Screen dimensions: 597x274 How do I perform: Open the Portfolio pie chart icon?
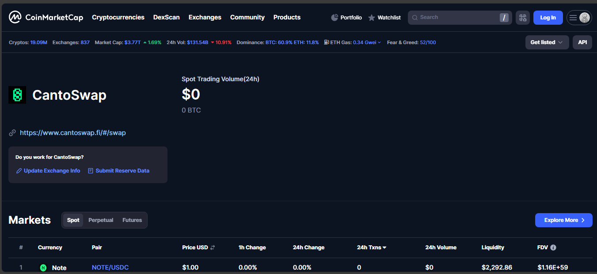tap(335, 18)
